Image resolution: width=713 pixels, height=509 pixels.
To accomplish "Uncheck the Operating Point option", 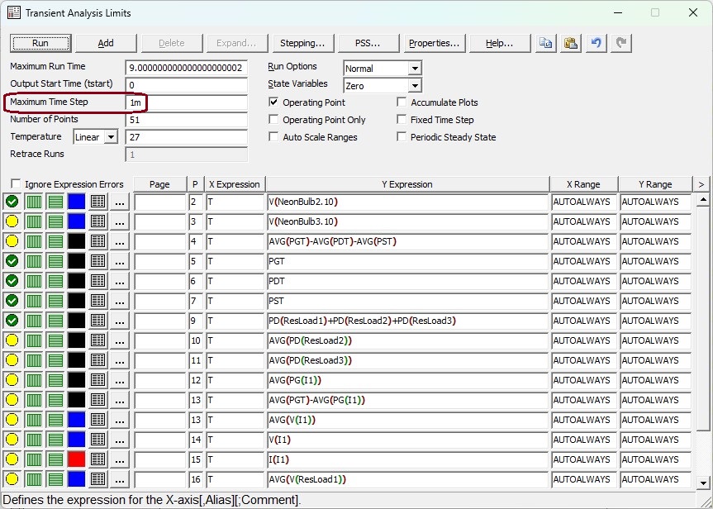I will pyautogui.click(x=274, y=102).
